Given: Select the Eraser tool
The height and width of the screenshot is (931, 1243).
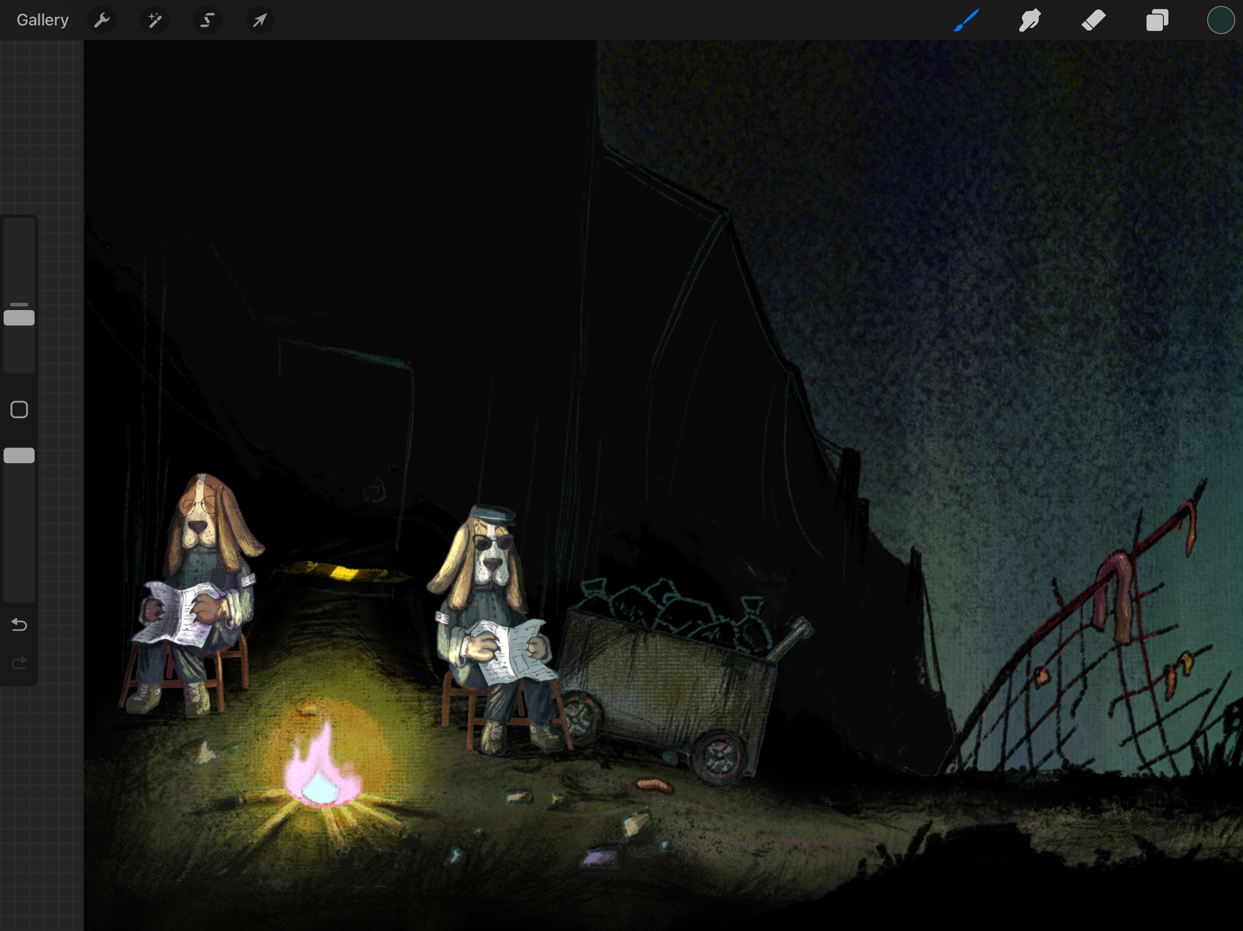Looking at the screenshot, I should tap(1093, 20).
